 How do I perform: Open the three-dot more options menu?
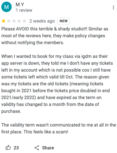(x=113, y=8)
